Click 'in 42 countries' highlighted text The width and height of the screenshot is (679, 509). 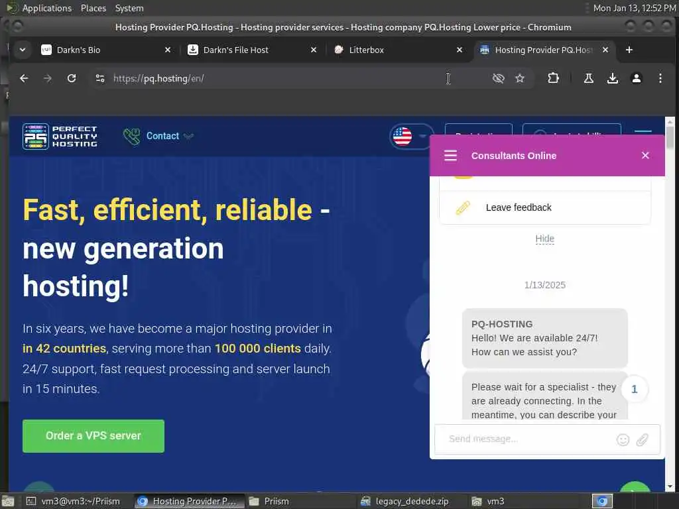point(64,349)
